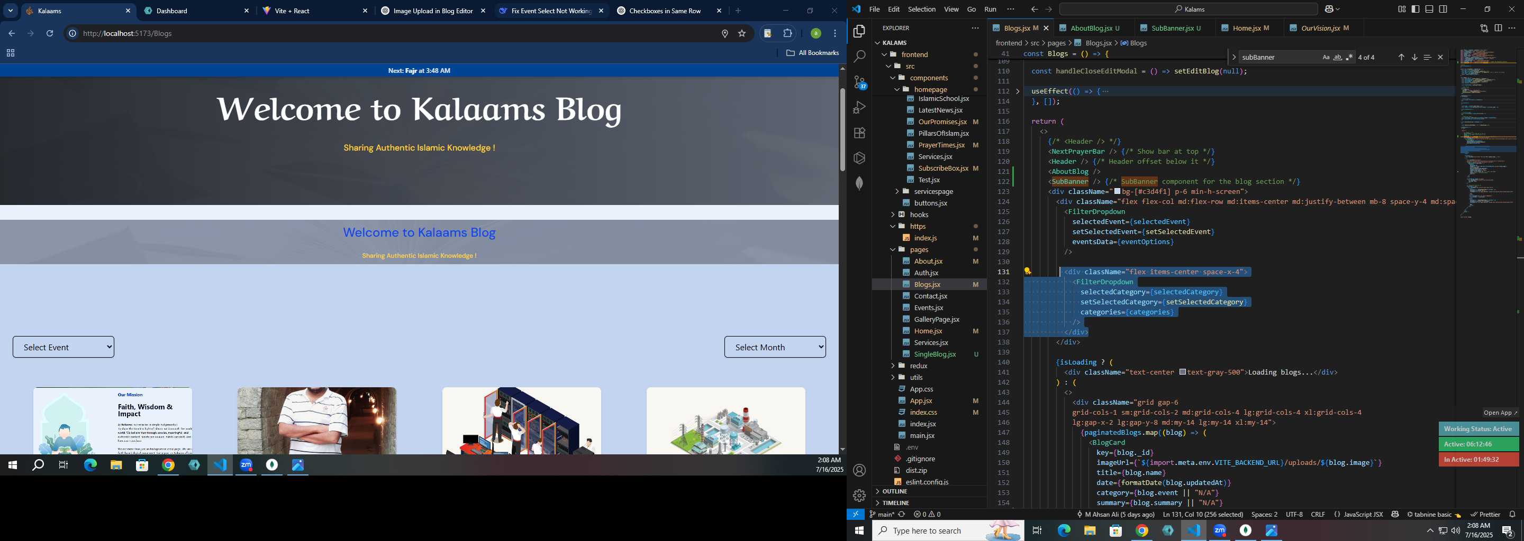This screenshot has height=541, width=1524.
Task: Open the Extensions view in VS Code
Action: [859, 133]
